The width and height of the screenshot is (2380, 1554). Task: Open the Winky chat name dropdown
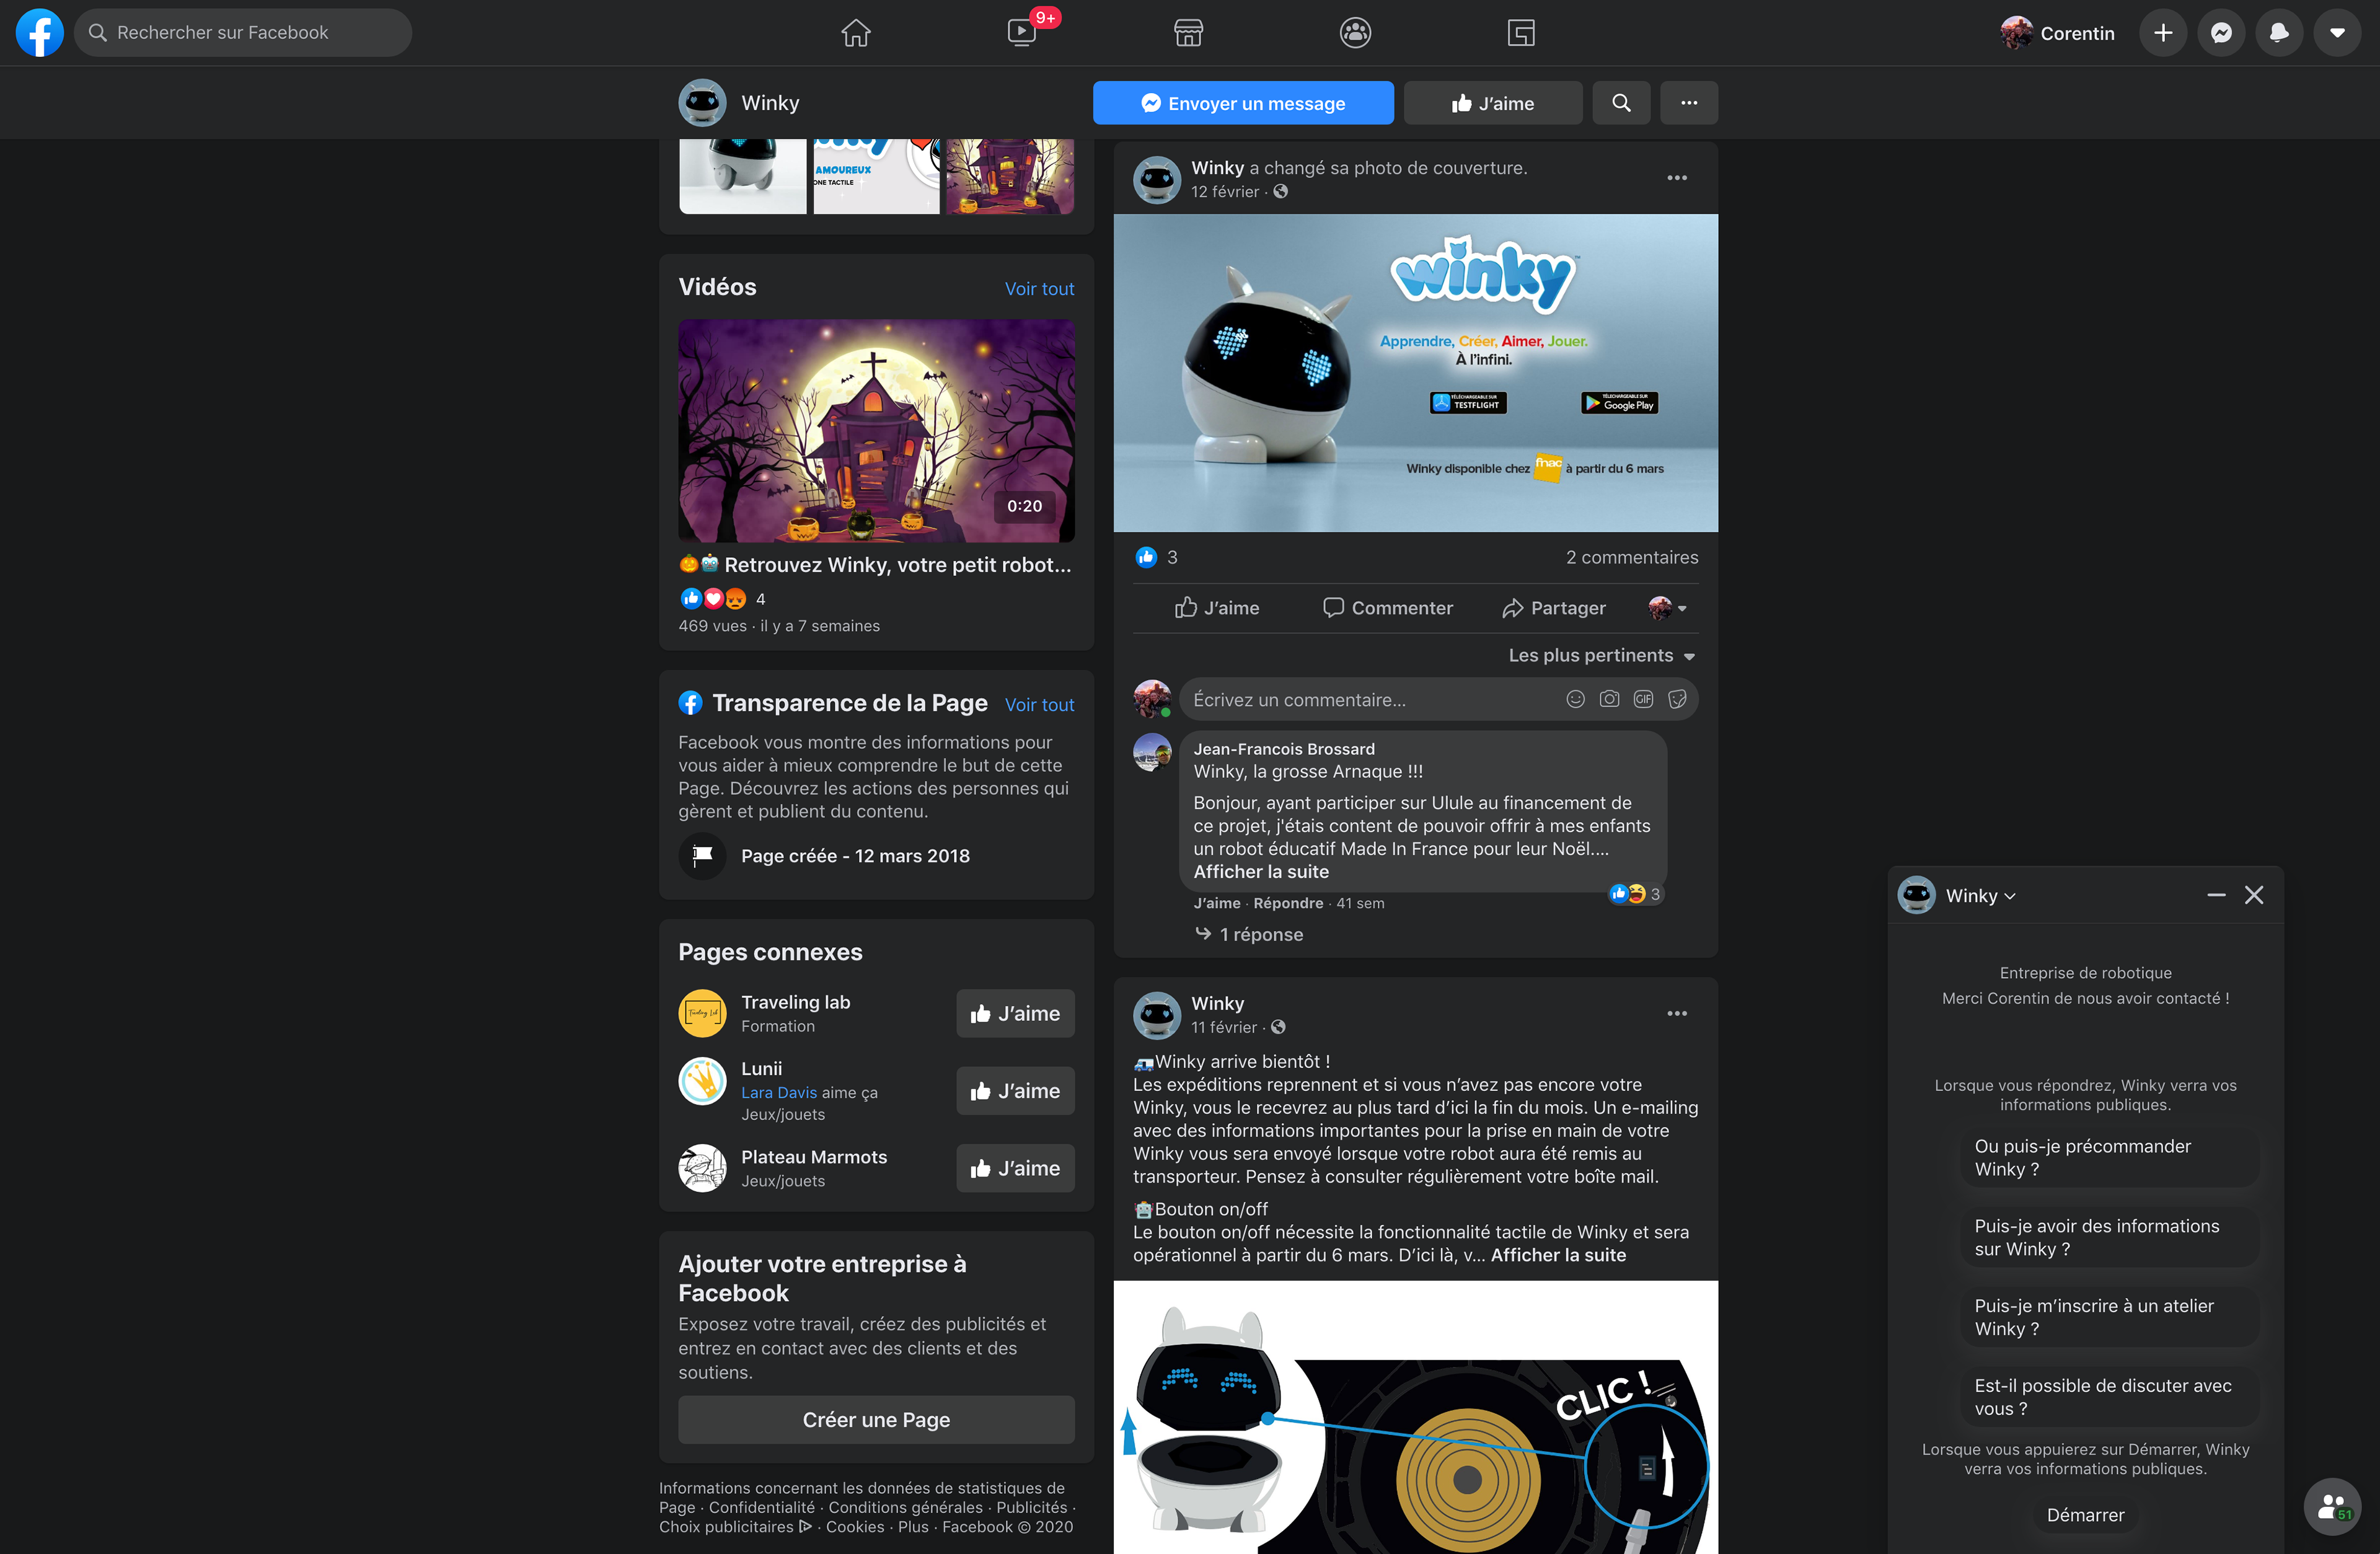[1980, 897]
